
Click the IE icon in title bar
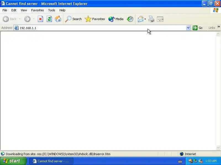pyautogui.click(x=2, y=3)
